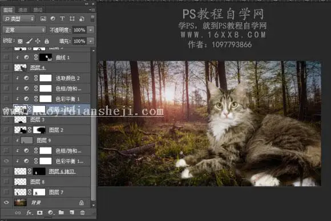Click the 不透明度 100% opacity field
This screenshot has width=331, height=221.
point(79,30)
